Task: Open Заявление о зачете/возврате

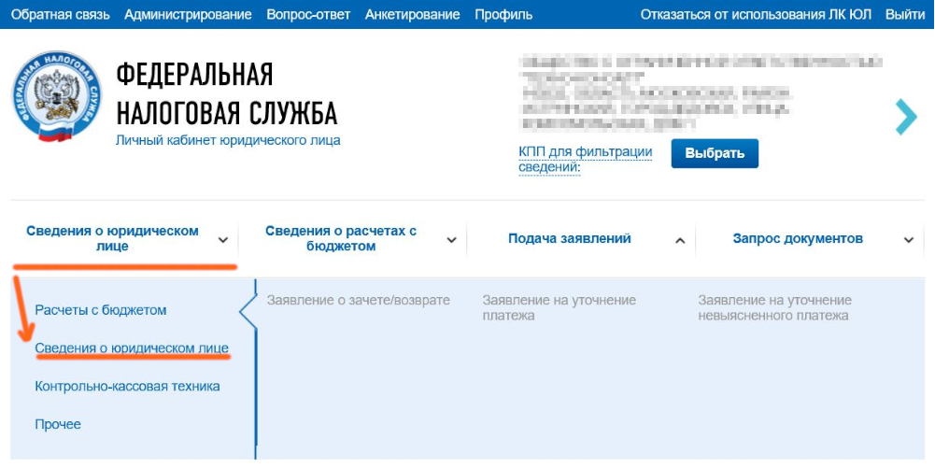Action: point(359,300)
